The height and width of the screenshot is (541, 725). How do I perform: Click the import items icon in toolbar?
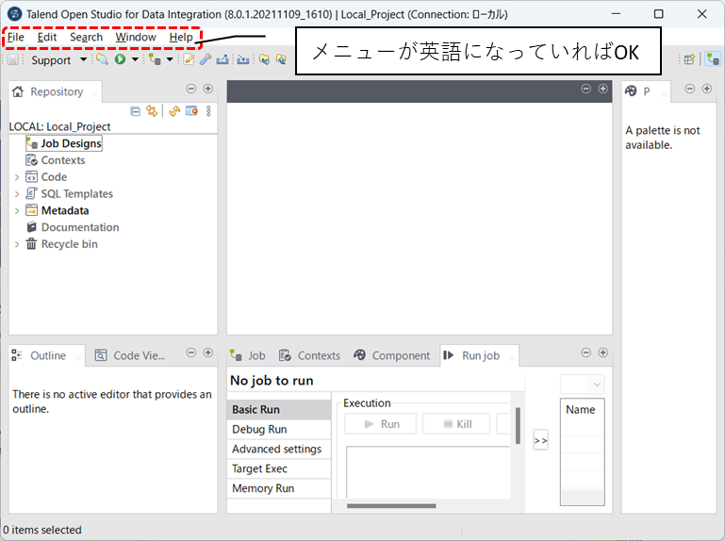[242, 59]
